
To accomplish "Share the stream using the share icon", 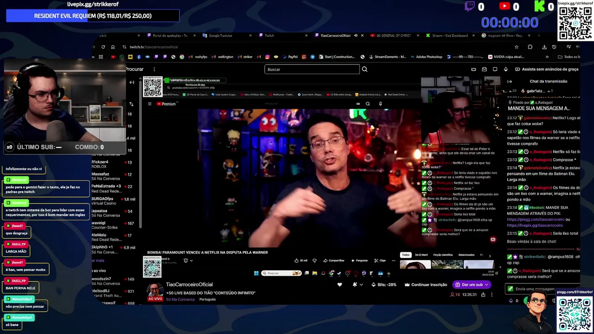I will (x=483, y=295).
